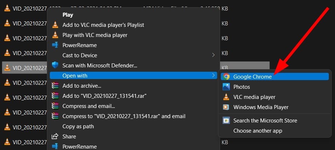Click the Google Chrome logo icon
Screen dimensions: 335x150
coord(226,76)
